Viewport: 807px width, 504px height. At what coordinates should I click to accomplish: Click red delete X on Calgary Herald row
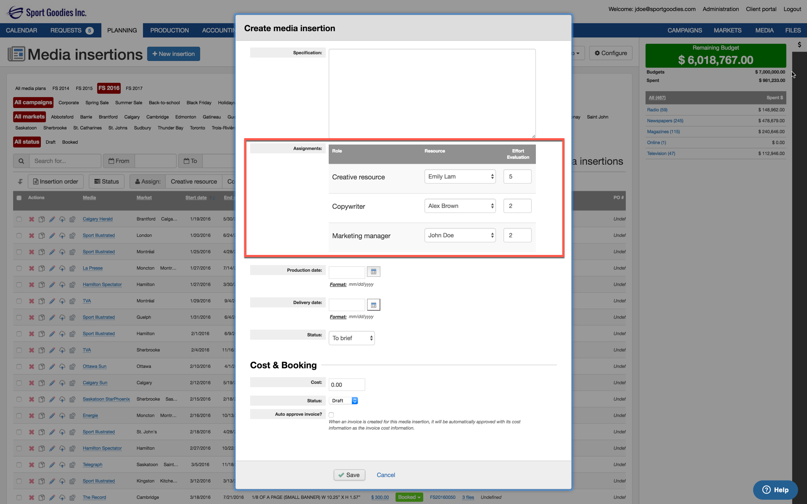(x=32, y=219)
